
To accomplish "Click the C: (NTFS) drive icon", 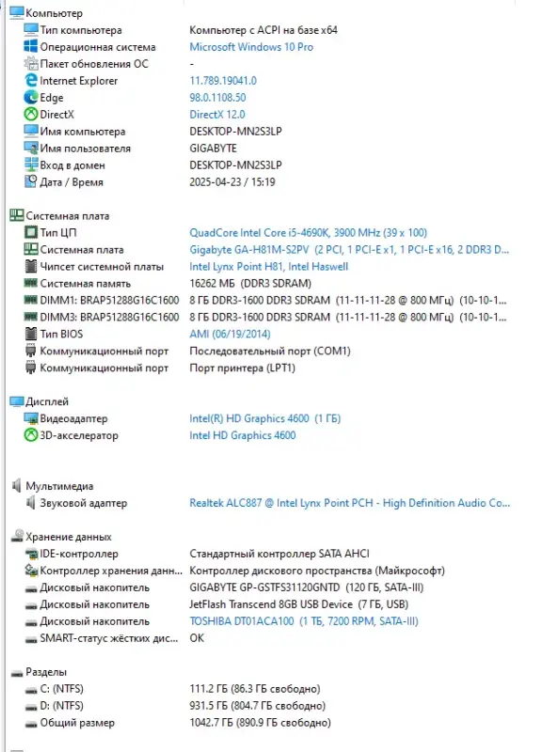I will [x=31, y=690].
